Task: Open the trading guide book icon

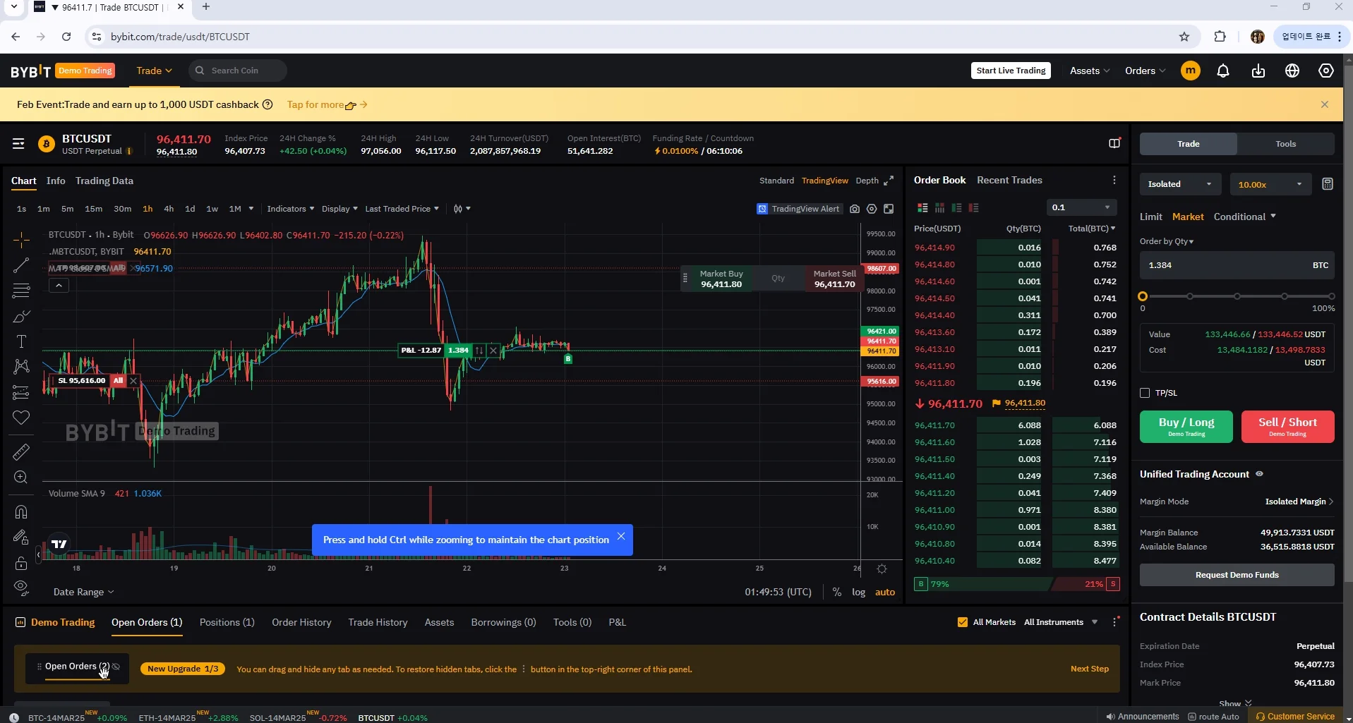Action: [x=1114, y=143]
